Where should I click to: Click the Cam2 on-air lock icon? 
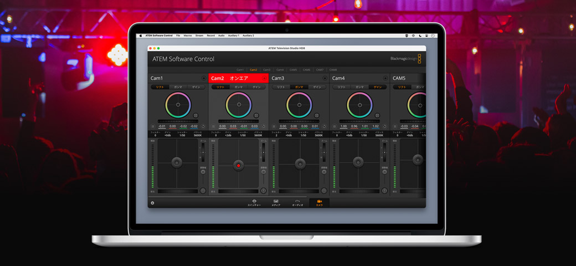click(x=264, y=78)
